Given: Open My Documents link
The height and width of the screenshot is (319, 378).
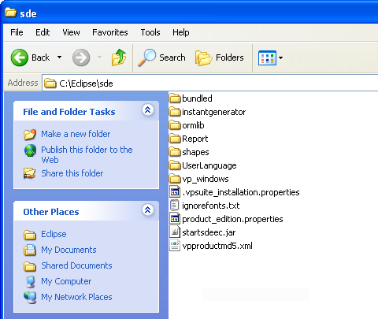Looking at the screenshot, I should (x=69, y=250).
